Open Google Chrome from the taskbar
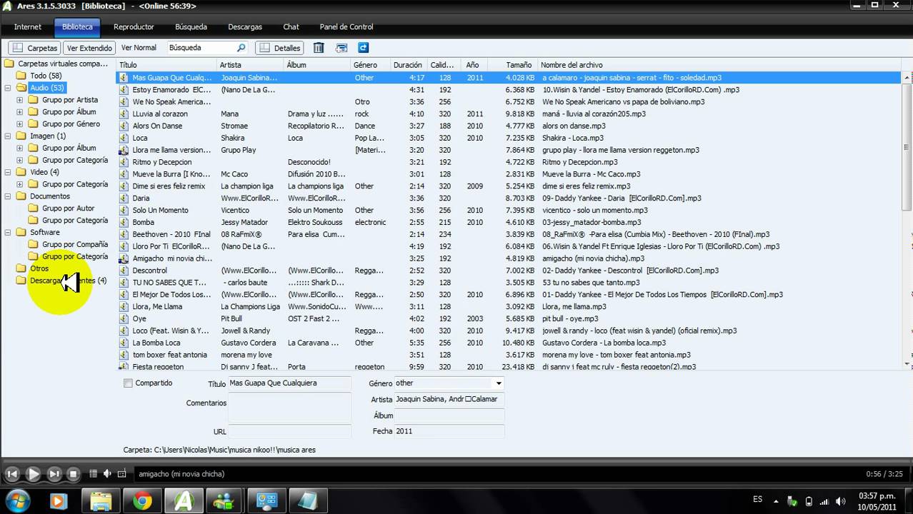Viewport: 913px width, 514px height. [x=143, y=501]
